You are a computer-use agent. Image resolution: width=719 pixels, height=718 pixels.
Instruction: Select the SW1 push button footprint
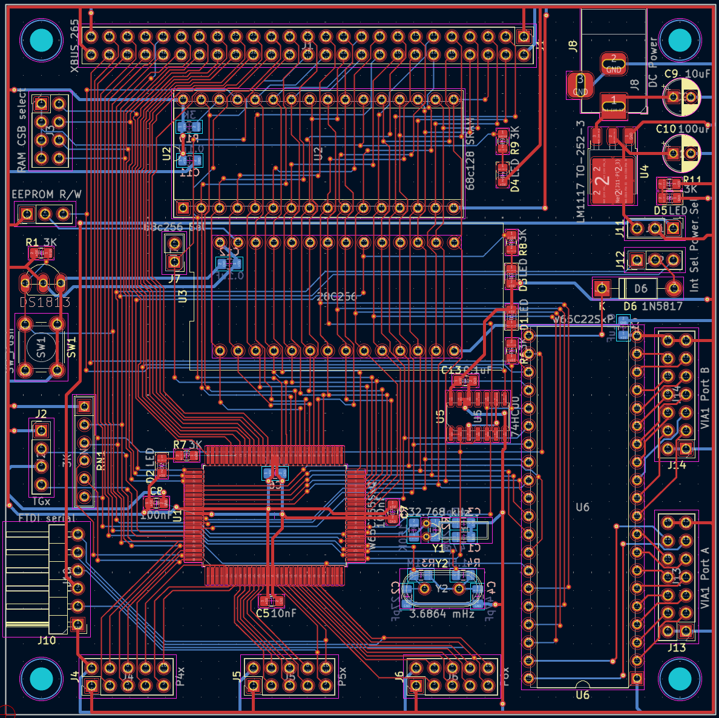41,347
